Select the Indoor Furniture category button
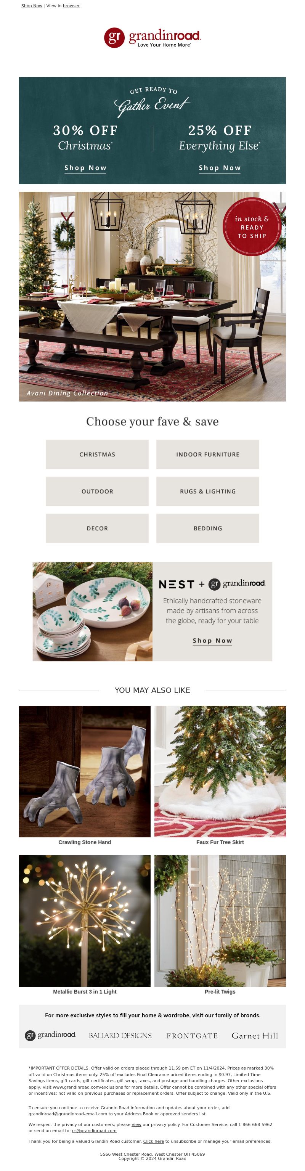 (208, 454)
